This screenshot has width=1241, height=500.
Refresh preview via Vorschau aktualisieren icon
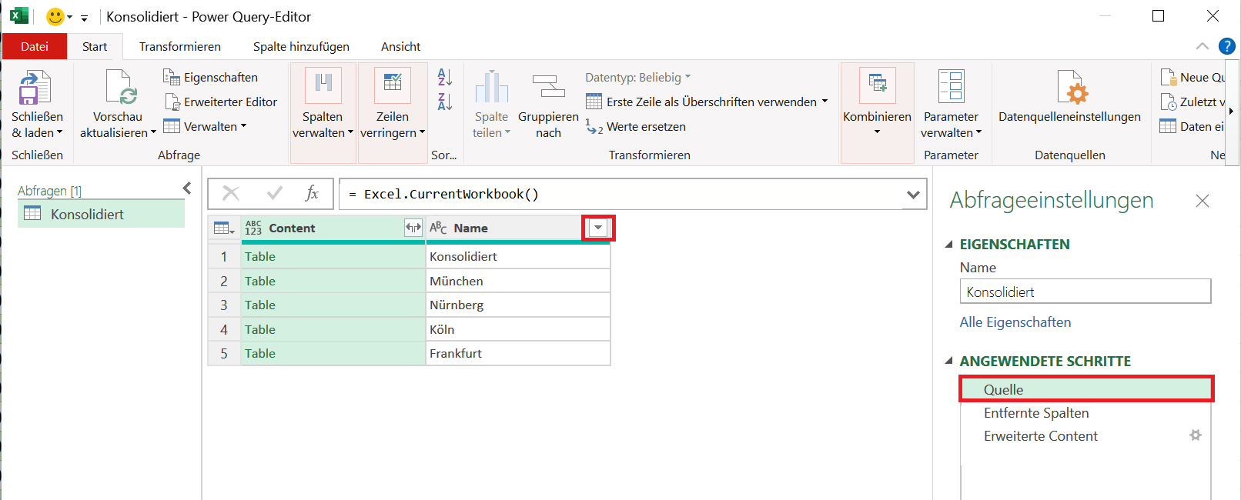[122, 87]
